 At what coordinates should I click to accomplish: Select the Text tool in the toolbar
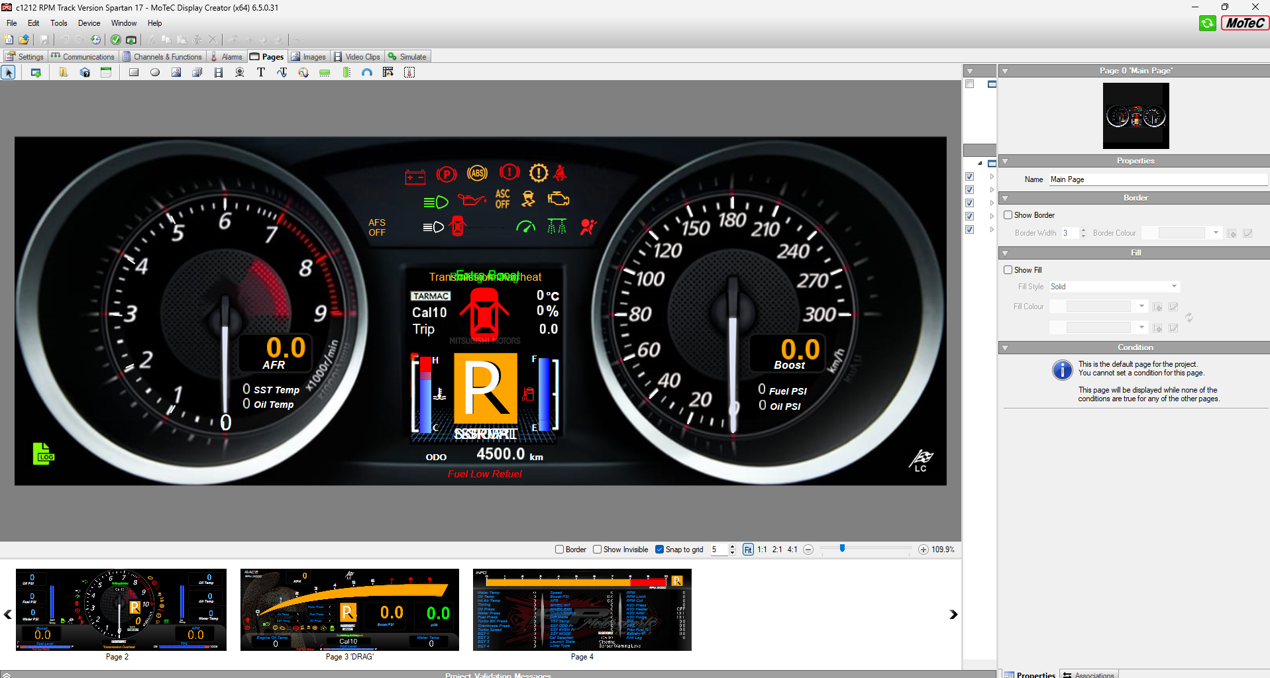(261, 72)
